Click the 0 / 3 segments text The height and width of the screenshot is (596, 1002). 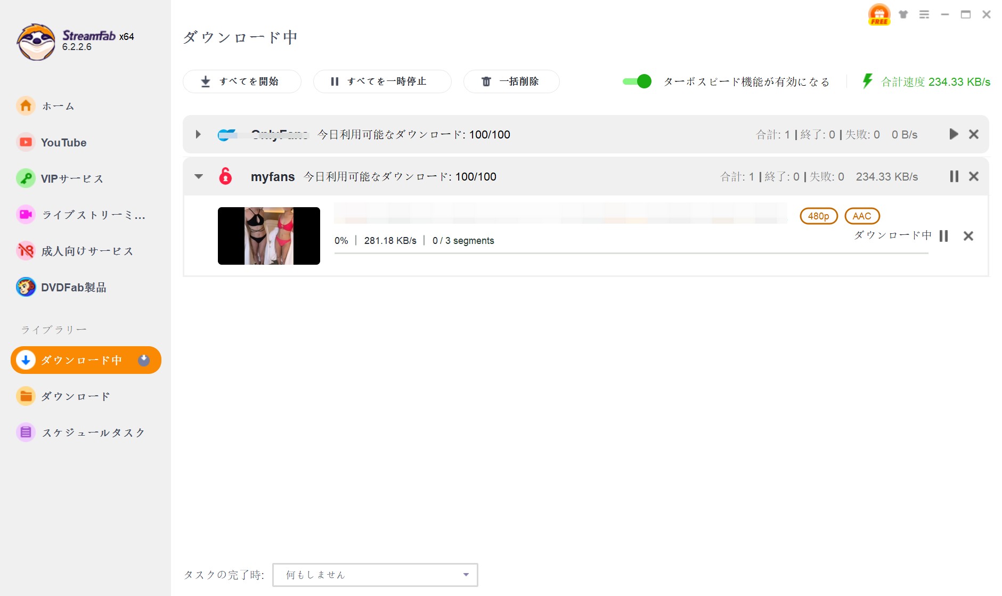[463, 241]
